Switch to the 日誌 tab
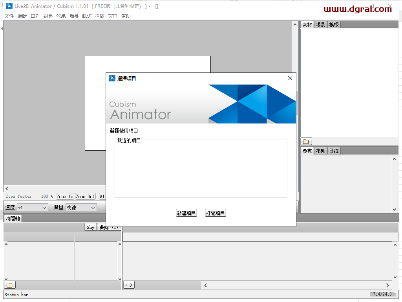The width and height of the screenshot is (402, 302). click(x=334, y=151)
